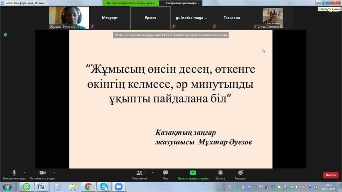The image size is (342, 192).
Task: Open Настройки просмотра view options dropdown
Action: click(183, 3)
